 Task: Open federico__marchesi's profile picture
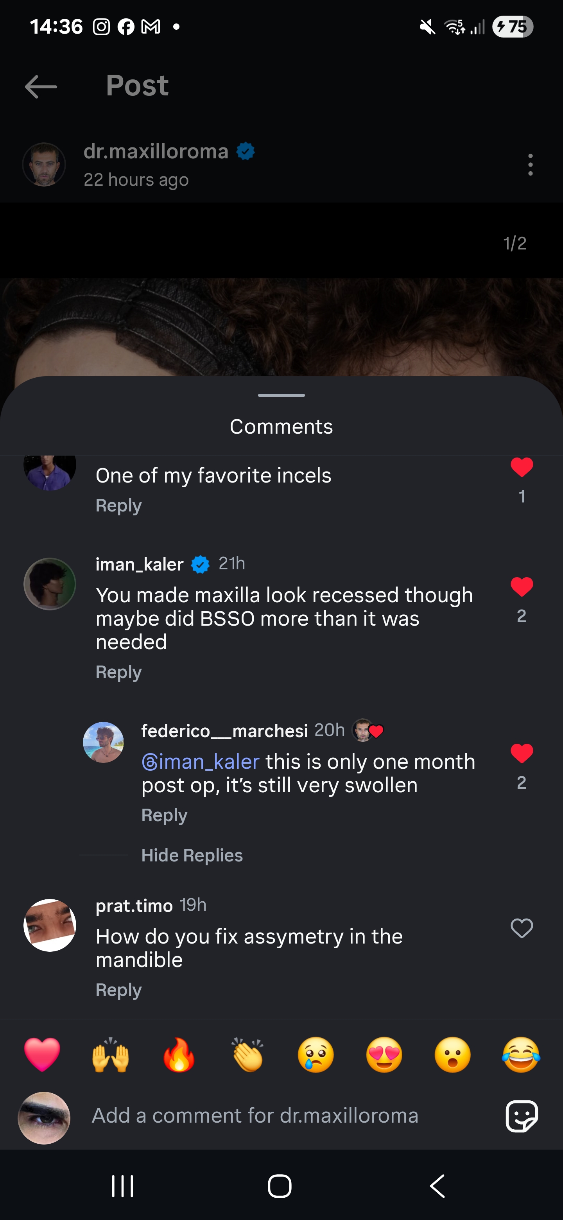click(x=103, y=742)
